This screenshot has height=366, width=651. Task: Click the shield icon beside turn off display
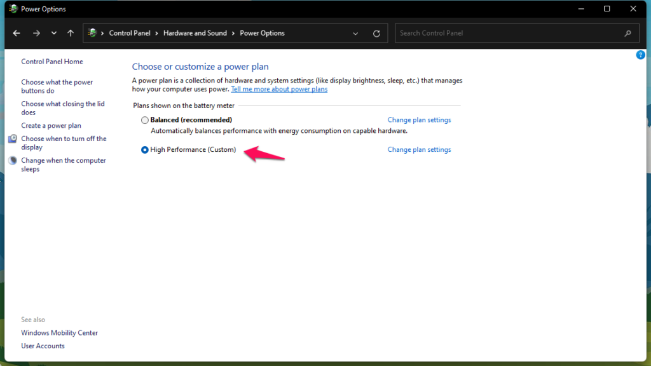[13, 139]
